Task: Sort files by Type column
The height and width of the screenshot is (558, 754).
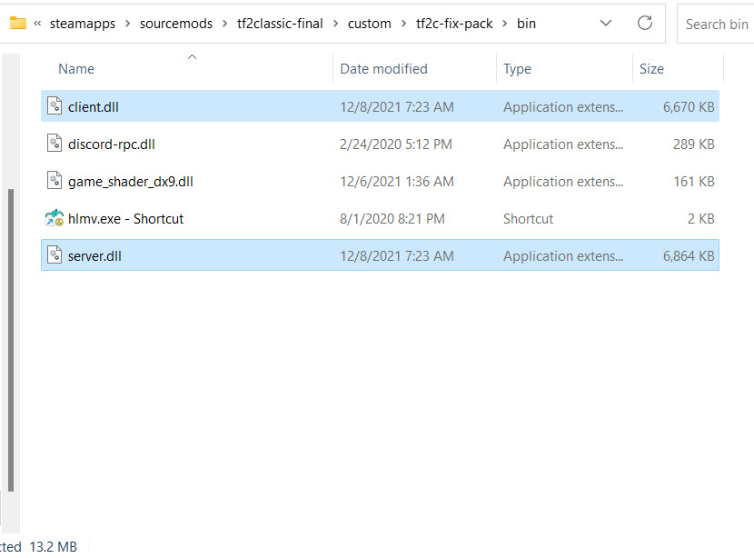Action: tap(517, 69)
